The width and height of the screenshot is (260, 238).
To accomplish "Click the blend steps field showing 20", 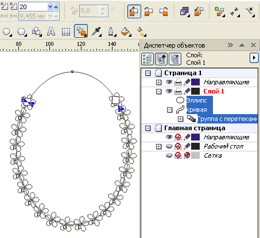I will click(x=33, y=7).
